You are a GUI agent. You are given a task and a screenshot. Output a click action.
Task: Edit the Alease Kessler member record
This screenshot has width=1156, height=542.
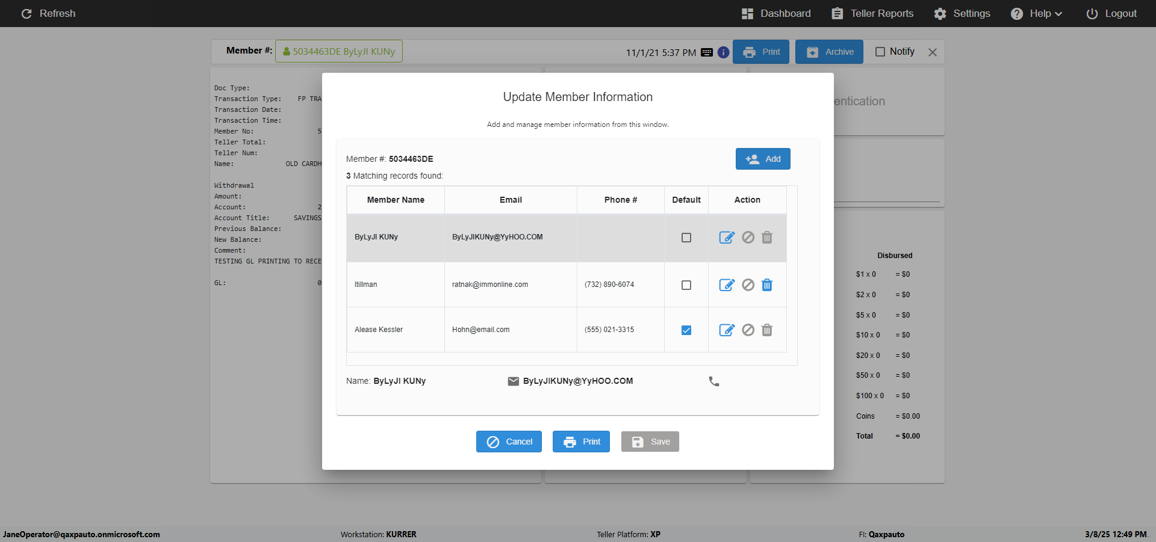point(727,330)
